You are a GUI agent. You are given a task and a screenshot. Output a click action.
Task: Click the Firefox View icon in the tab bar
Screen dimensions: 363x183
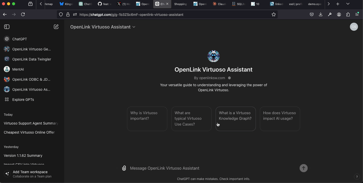pyautogui.click(x=30, y=4)
